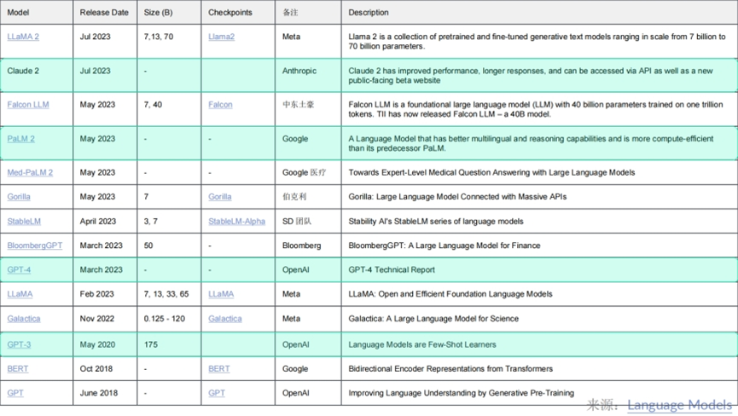Select the Med-PaLM 2 description text
This screenshot has height=416, width=738.
click(491, 172)
